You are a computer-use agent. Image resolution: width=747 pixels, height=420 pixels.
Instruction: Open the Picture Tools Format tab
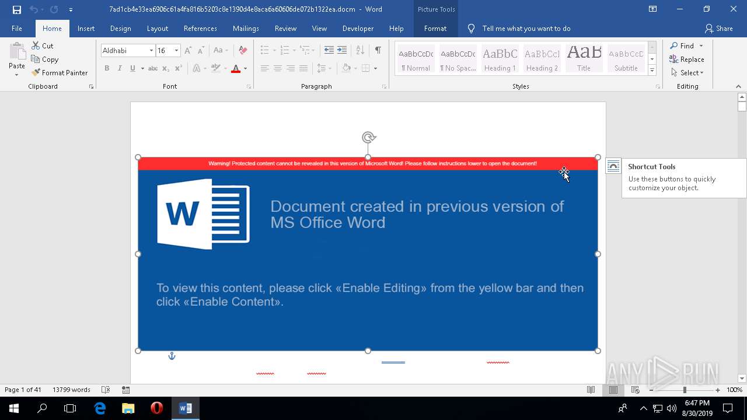435,28
